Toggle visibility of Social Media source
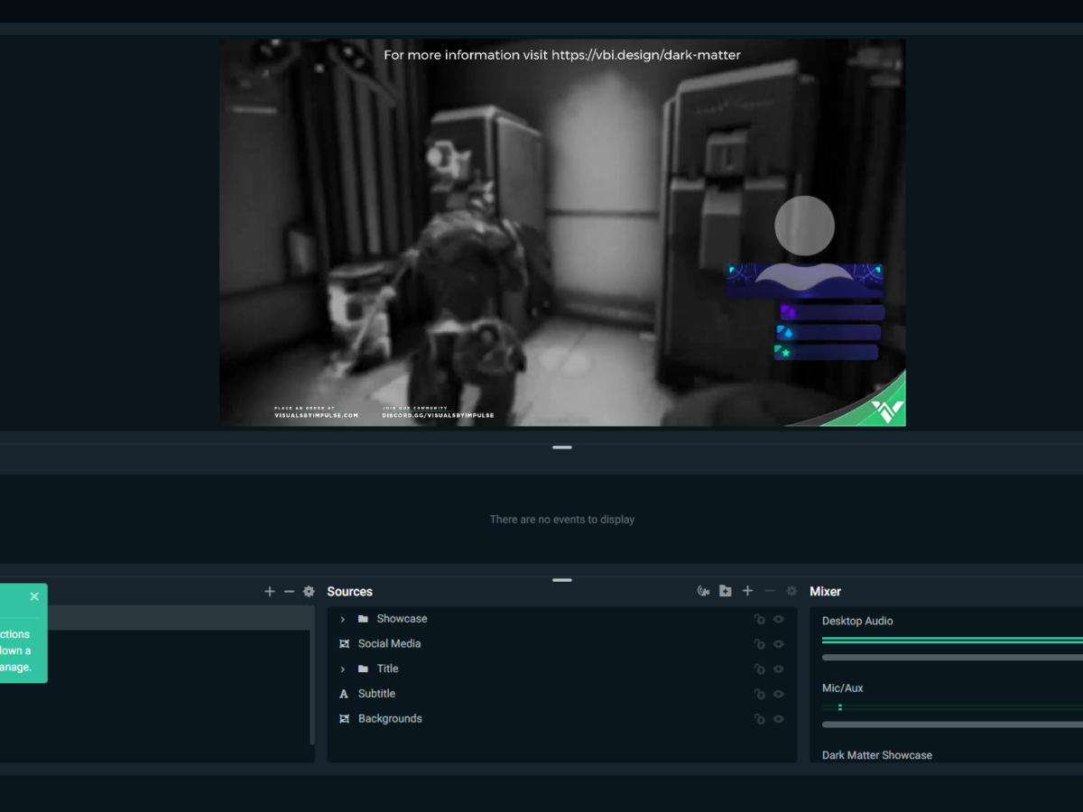Viewport: 1083px width, 812px height. tap(778, 644)
